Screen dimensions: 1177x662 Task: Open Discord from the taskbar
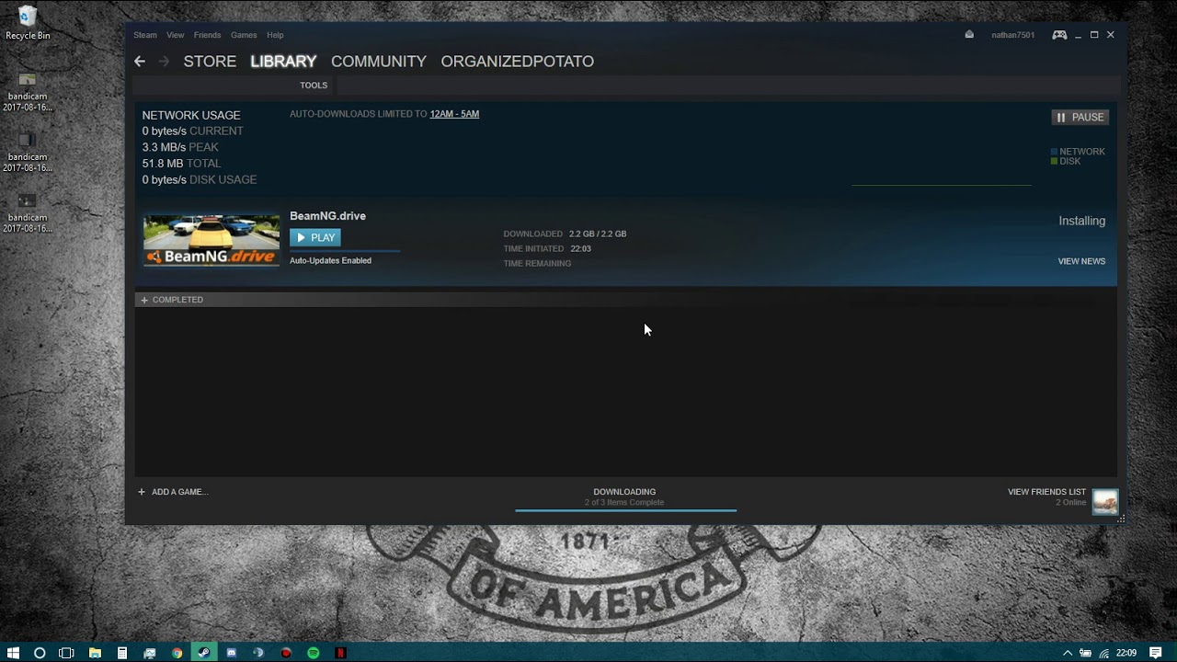click(x=232, y=653)
